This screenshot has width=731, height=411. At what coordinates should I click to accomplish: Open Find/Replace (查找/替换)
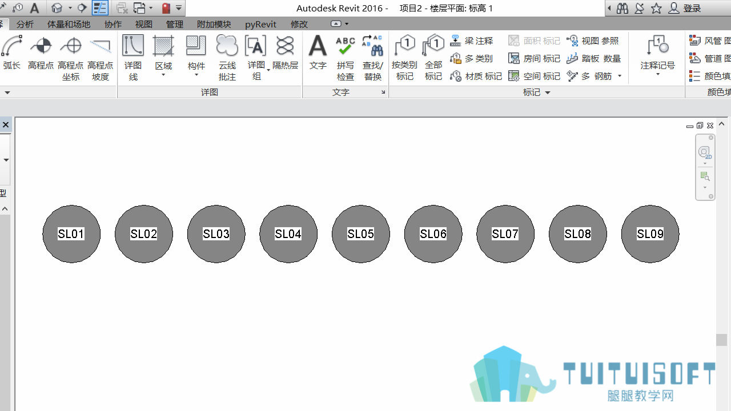pos(373,58)
